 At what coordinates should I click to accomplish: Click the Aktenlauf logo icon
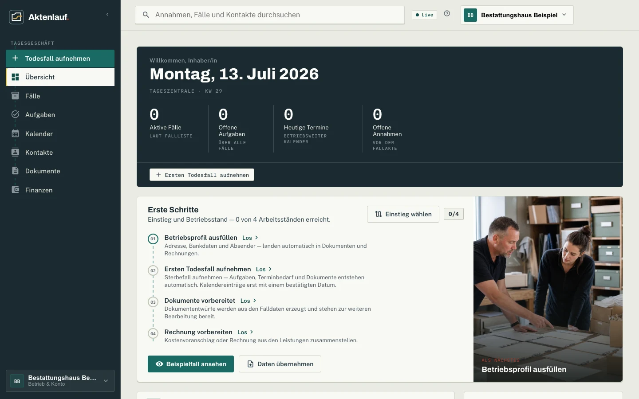click(x=16, y=17)
